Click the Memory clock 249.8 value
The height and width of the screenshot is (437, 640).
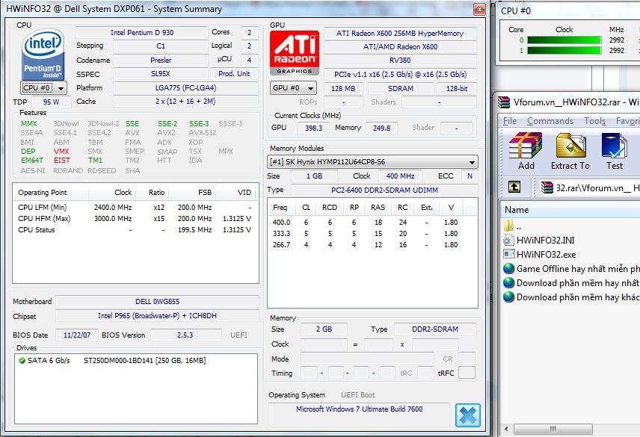(x=381, y=128)
